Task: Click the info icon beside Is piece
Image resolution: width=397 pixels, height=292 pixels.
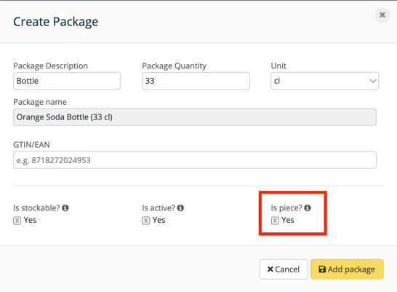Action: click(x=308, y=208)
